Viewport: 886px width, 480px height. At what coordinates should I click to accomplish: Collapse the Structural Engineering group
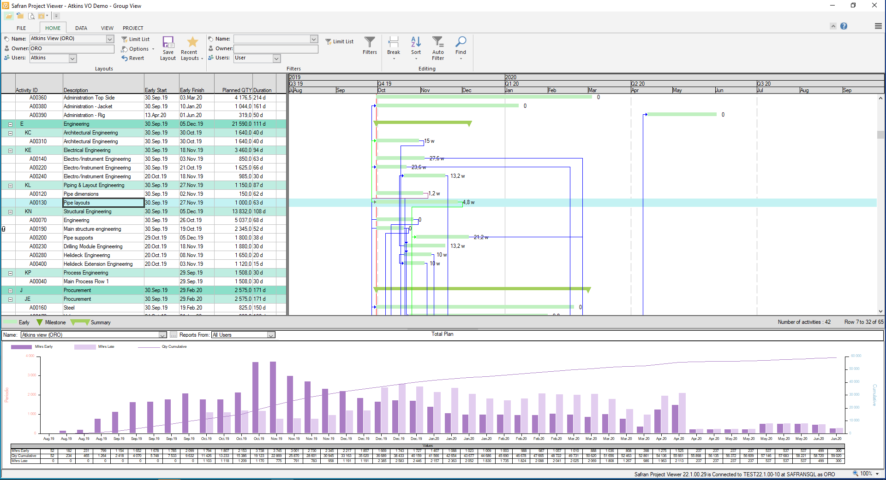point(10,211)
